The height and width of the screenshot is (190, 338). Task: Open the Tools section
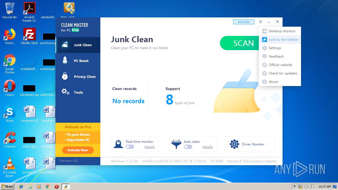click(x=78, y=93)
